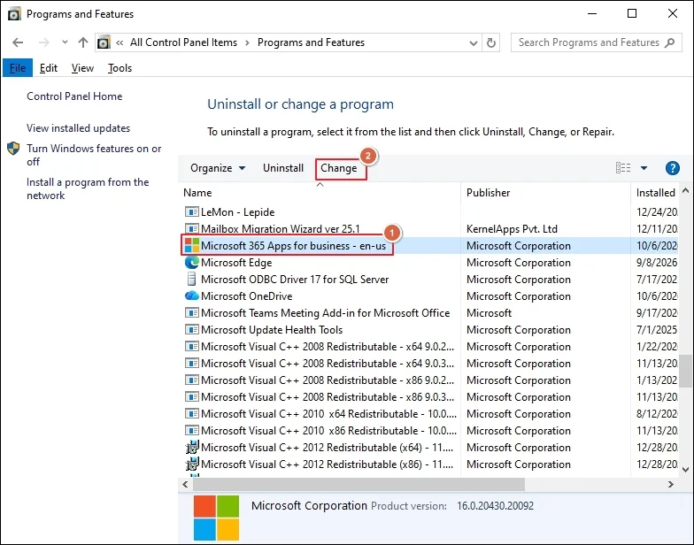The width and height of the screenshot is (694, 545).
Task: Click the Microsoft ODBC Driver icon
Action: 191,280
